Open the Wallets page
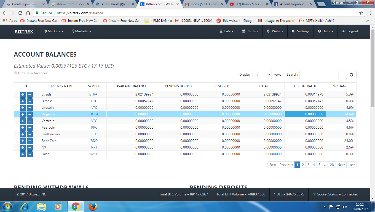The width and height of the screenshot is (375, 212). [275, 31]
